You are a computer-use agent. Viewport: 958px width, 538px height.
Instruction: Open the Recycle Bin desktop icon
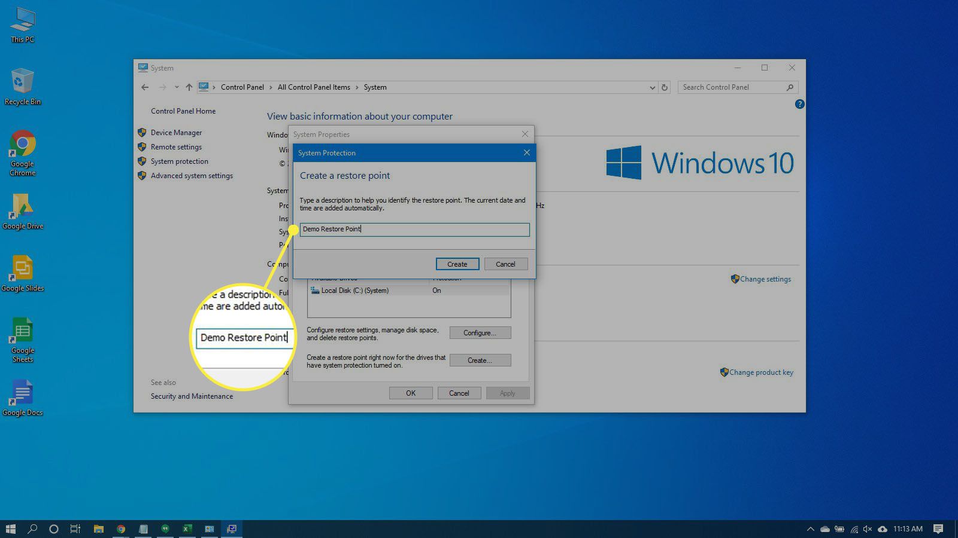23,87
